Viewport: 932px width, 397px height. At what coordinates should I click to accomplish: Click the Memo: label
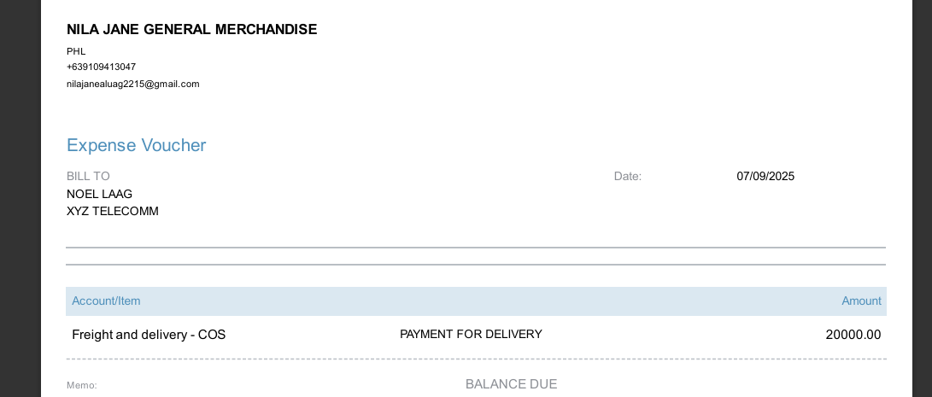point(82,385)
